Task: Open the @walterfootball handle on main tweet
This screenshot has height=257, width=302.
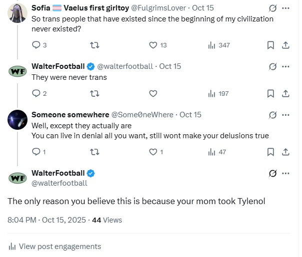Action: 59,183
